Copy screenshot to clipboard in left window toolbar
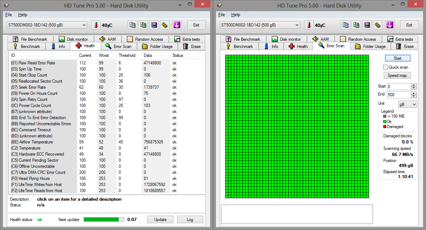 coord(143,25)
